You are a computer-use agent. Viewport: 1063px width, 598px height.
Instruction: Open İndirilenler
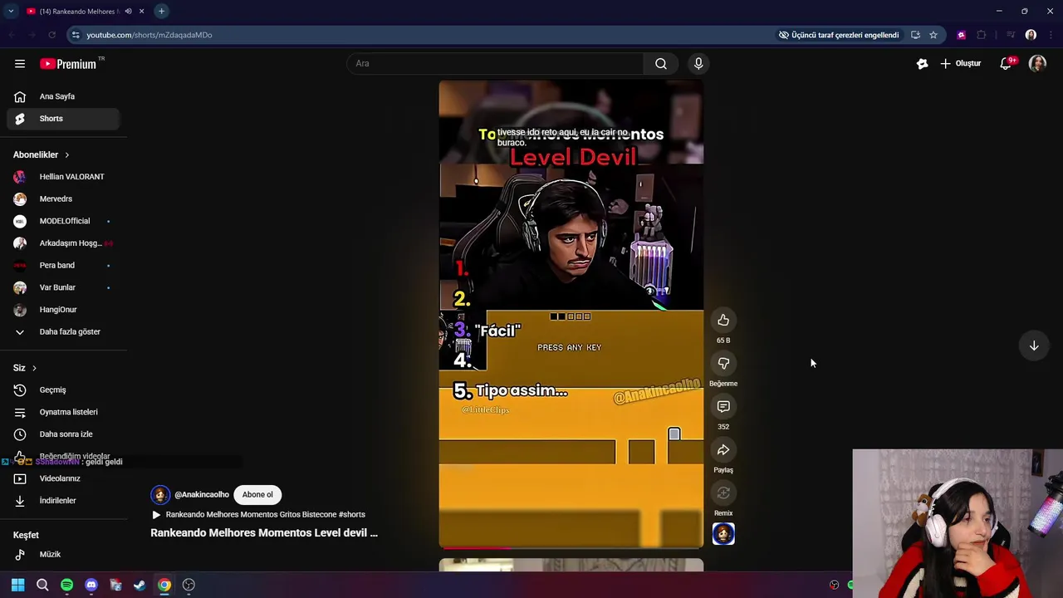click(x=63, y=501)
